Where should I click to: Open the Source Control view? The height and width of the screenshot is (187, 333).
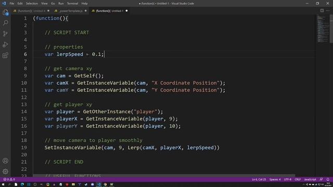tap(5, 34)
